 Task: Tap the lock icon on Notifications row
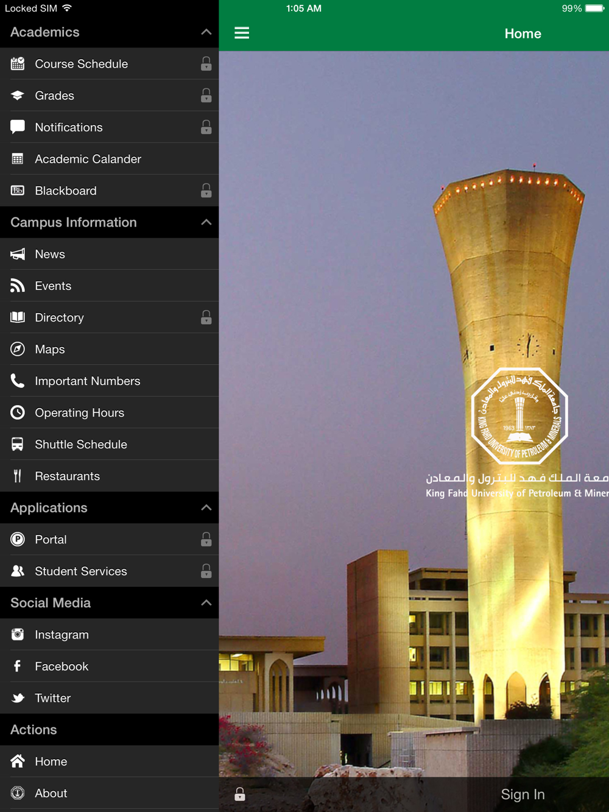pyautogui.click(x=206, y=127)
